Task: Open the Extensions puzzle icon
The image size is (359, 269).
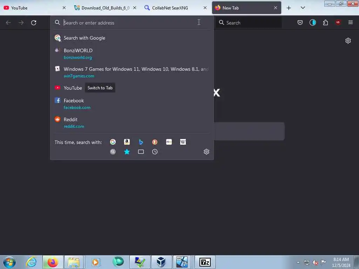Action: (x=325, y=22)
